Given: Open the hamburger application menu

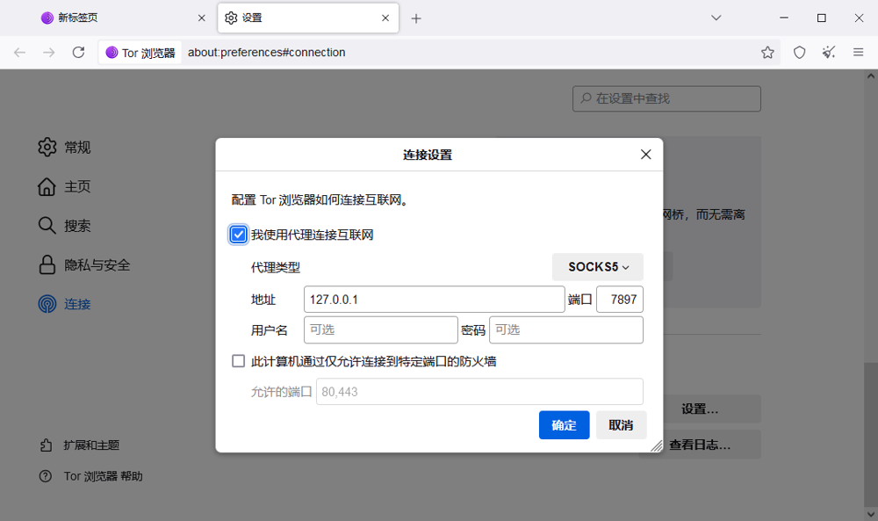Looking at the screenshot, I should 859,53.
